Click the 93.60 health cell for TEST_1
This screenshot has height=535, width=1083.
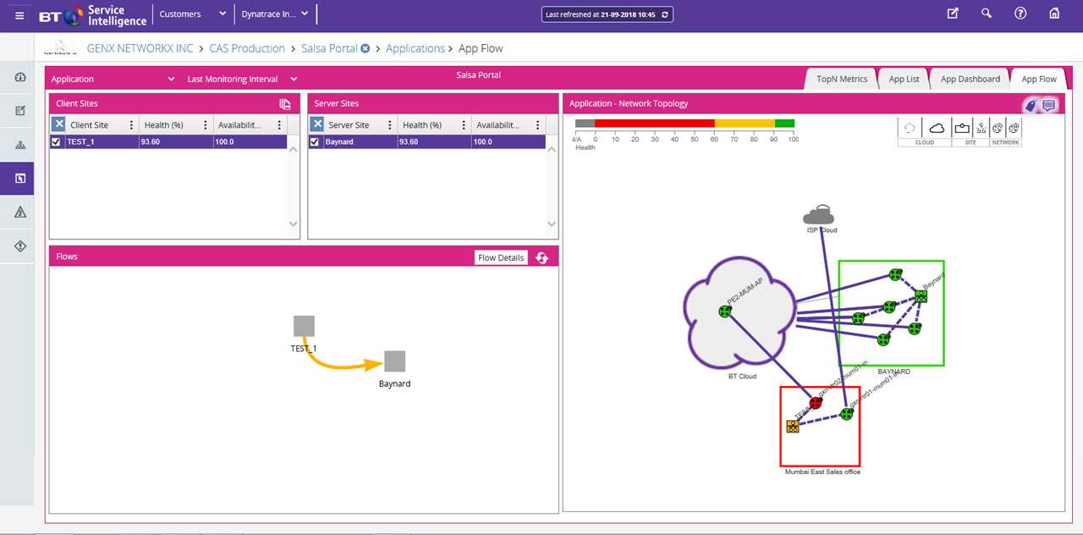tap(176, 141)
